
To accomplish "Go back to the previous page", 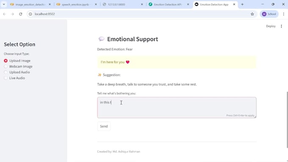I will point(4,14).
